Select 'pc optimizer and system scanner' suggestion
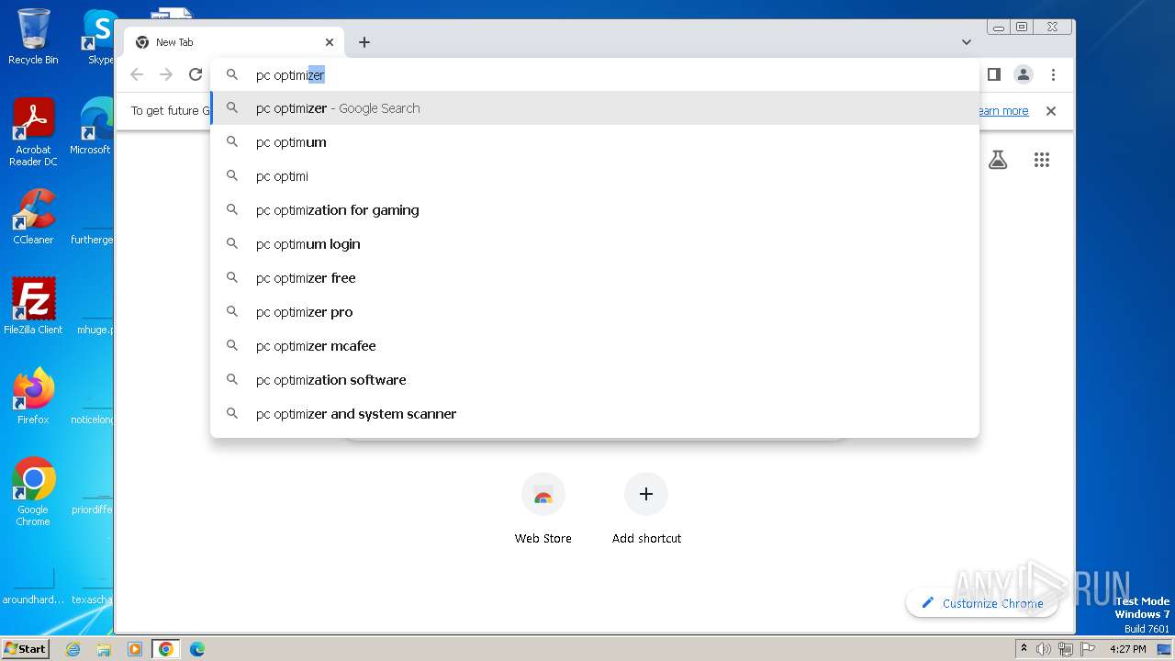This screenshot has height=661, width=1175. point(595,414)
